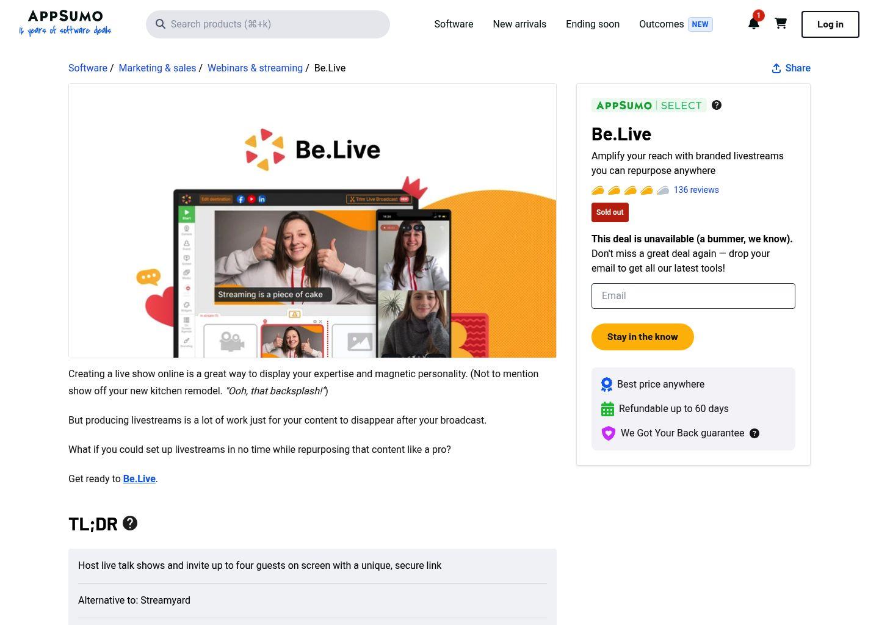The height and width of the screenshot is (625, 879).
Task: Navigate to Marketing & sales breadcrumb
Action: tap(157, 68)
